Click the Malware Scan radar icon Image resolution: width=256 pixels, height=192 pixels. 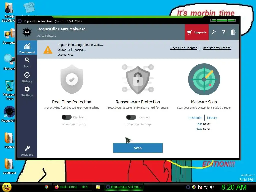point(204,79)
